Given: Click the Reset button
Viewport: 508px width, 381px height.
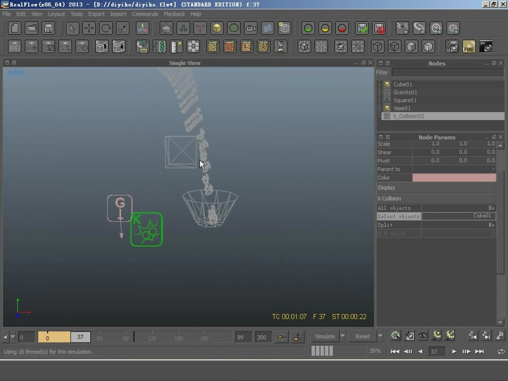Looking at the screenshot, I should coord(363,336).
